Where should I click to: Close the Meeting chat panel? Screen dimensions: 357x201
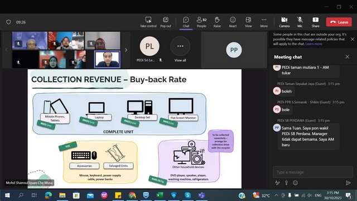[347, 57]
